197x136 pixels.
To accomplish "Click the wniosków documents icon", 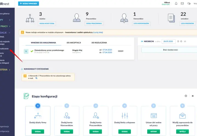I will tap(171, 18).
